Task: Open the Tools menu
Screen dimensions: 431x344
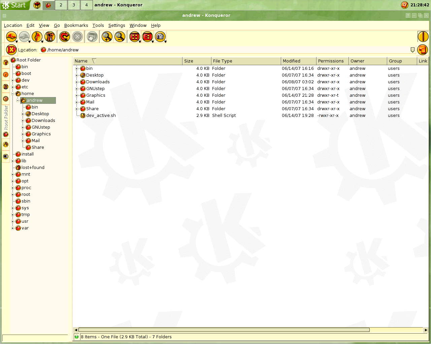Action: click(x=98, y=26)
